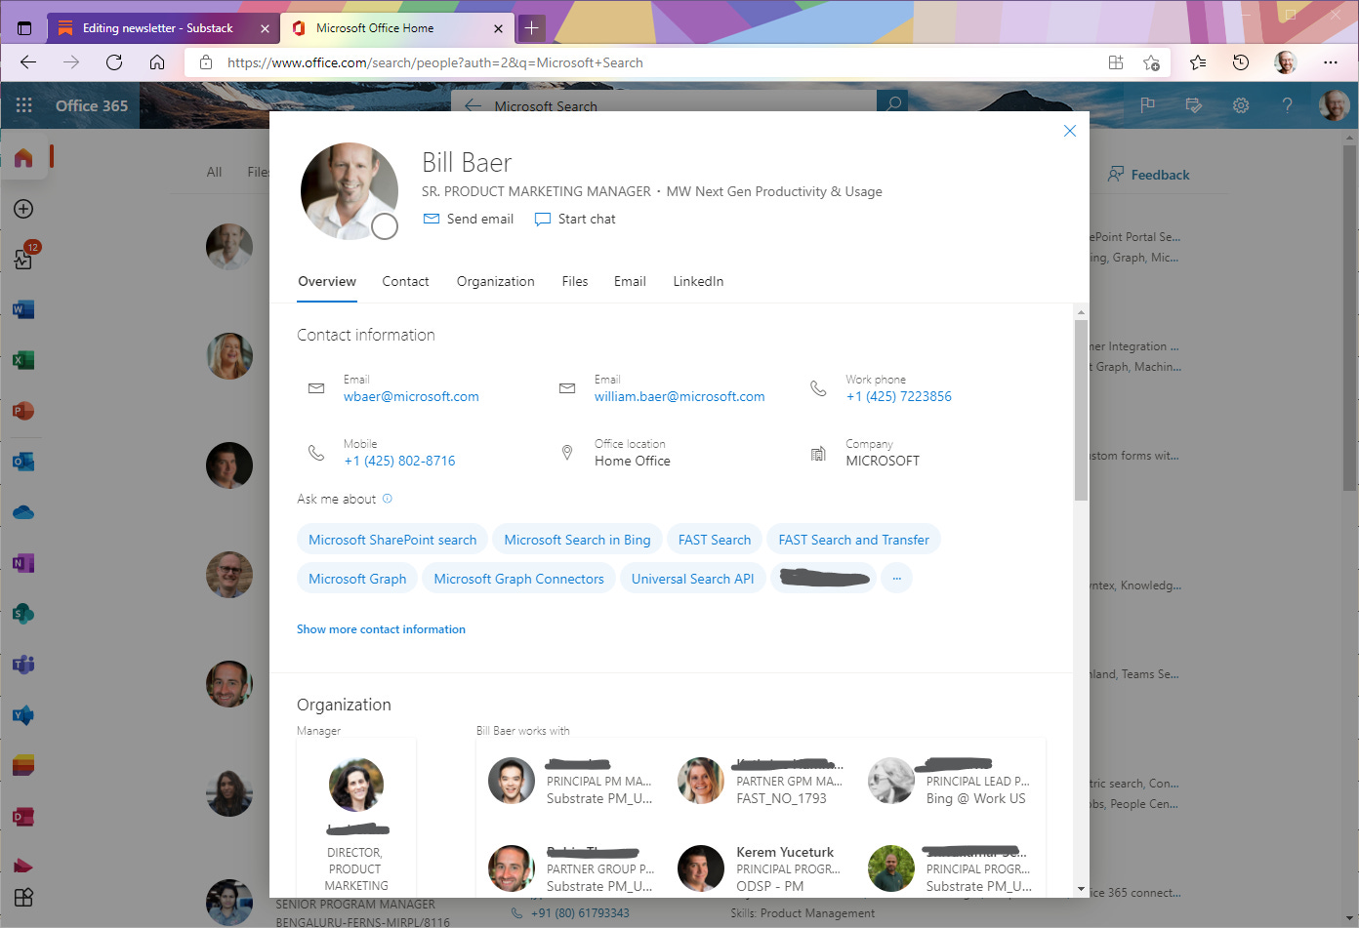The image size is (1359, 928).
Task: Select the Files tab in the profile card
Action: (574, 281)
